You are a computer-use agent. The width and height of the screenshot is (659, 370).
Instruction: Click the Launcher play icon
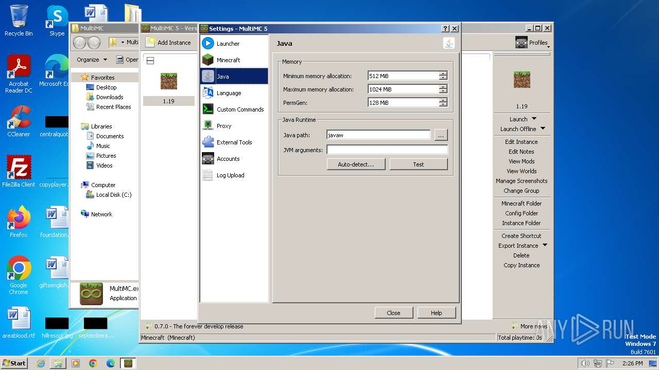pyautogui.click(x=208, y=44)
